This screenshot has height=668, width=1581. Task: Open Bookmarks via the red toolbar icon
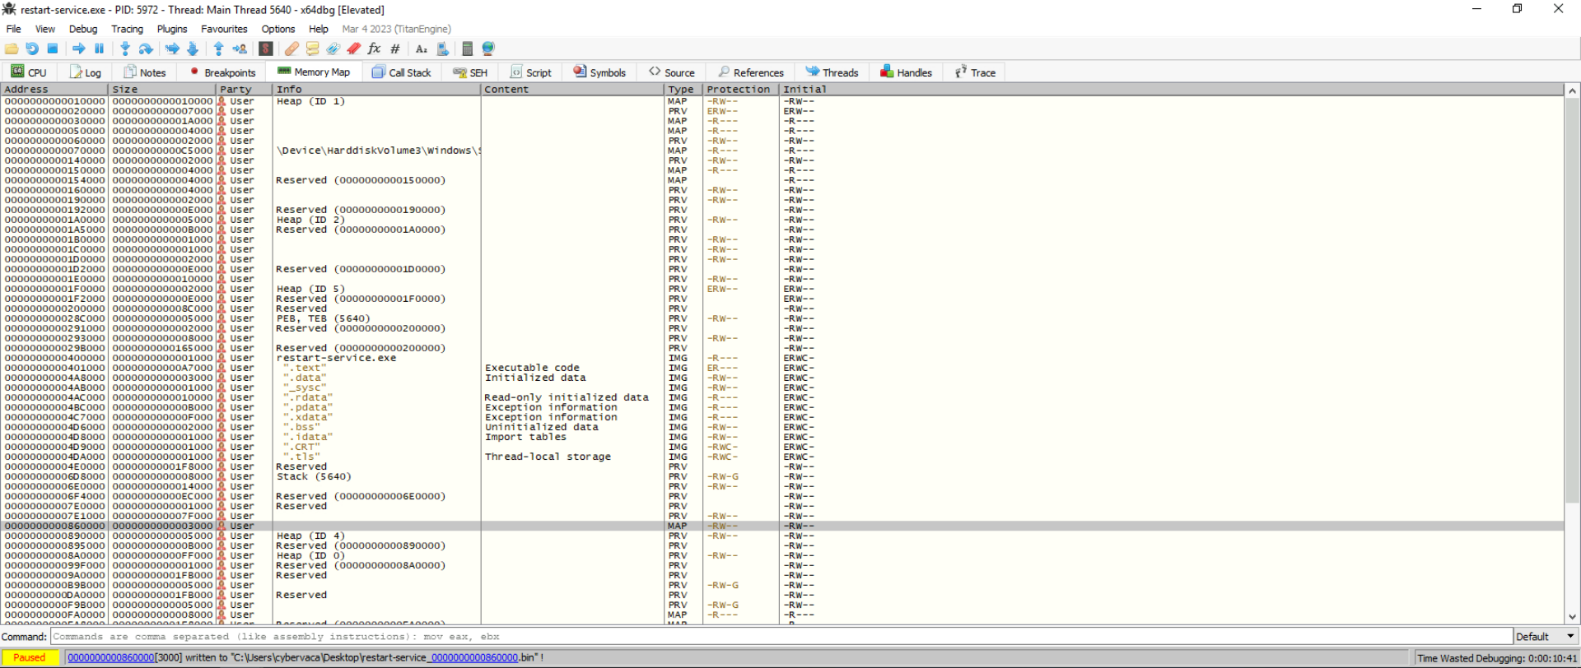[354, 49]
